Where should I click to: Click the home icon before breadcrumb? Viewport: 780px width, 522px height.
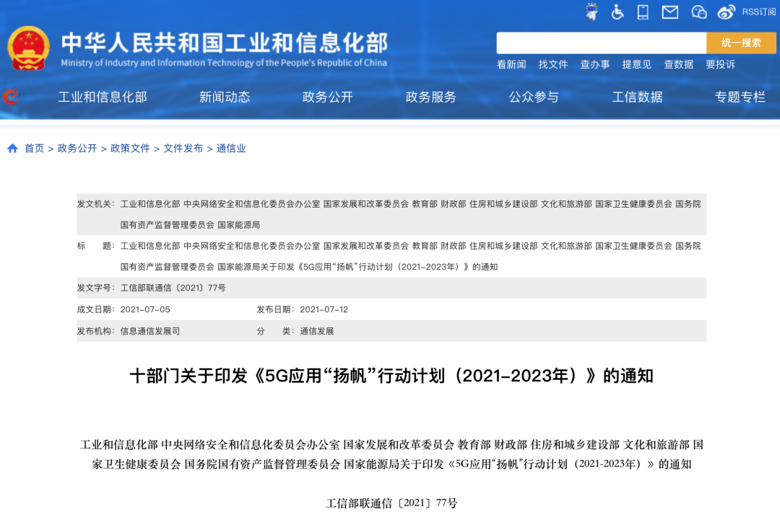(x=10, y=149)
